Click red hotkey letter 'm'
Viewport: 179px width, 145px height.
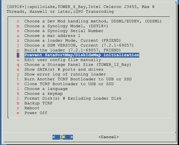point(18,26)
